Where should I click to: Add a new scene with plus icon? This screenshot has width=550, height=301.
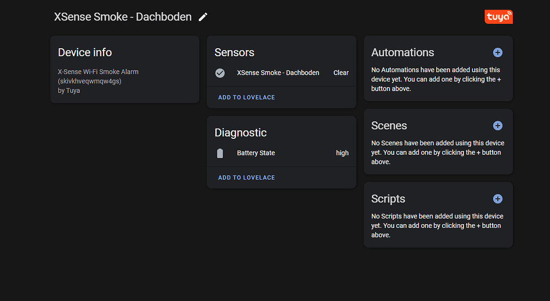point(497,126)
